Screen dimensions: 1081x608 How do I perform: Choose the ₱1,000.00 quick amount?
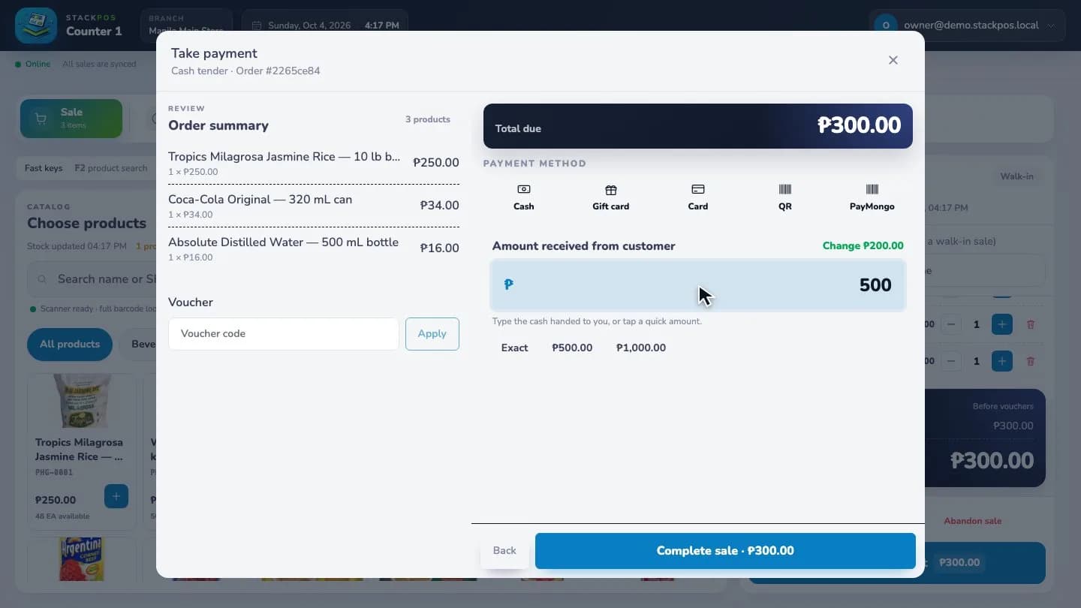(x=641, y=348)
